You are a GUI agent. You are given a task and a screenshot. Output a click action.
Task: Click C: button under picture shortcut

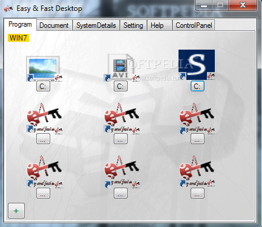43,86
